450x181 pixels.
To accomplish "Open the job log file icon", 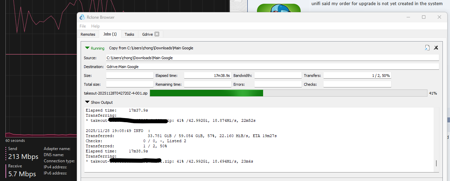I will pos(427,48).
